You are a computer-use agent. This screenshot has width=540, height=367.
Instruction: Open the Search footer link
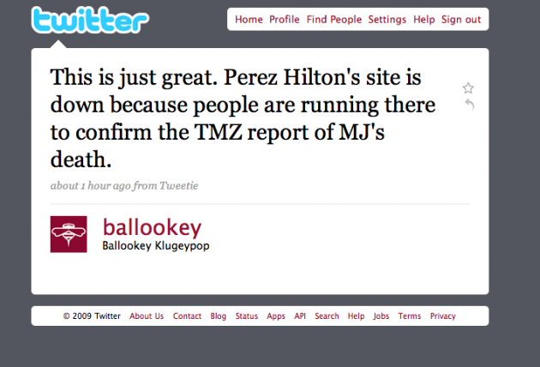pos(327,316)
